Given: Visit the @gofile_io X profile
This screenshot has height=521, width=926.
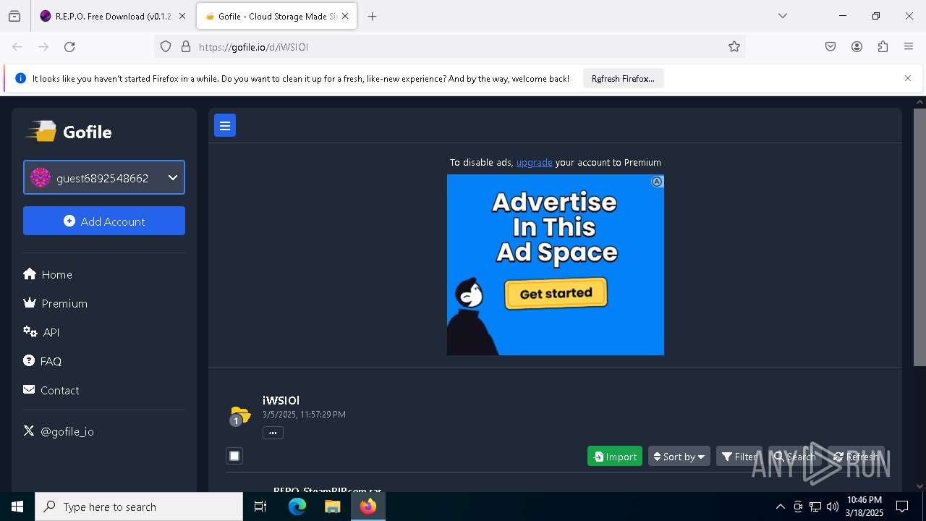Looking at the screenshot, I should (x=59, y=431).
